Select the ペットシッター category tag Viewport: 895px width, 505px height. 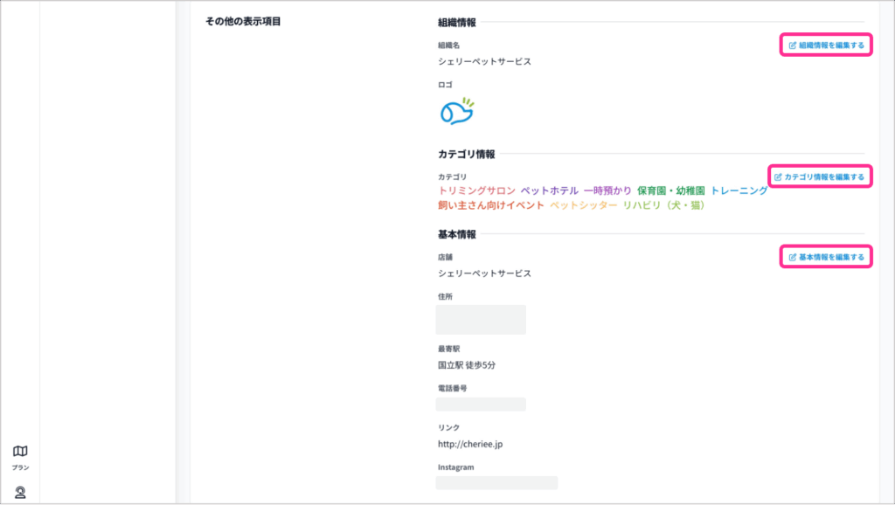tap(583, 205)
